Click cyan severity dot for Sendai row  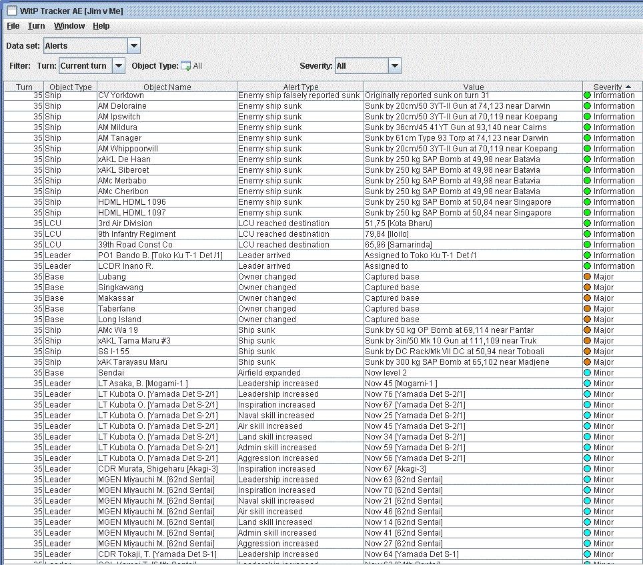tap(588, 373)
